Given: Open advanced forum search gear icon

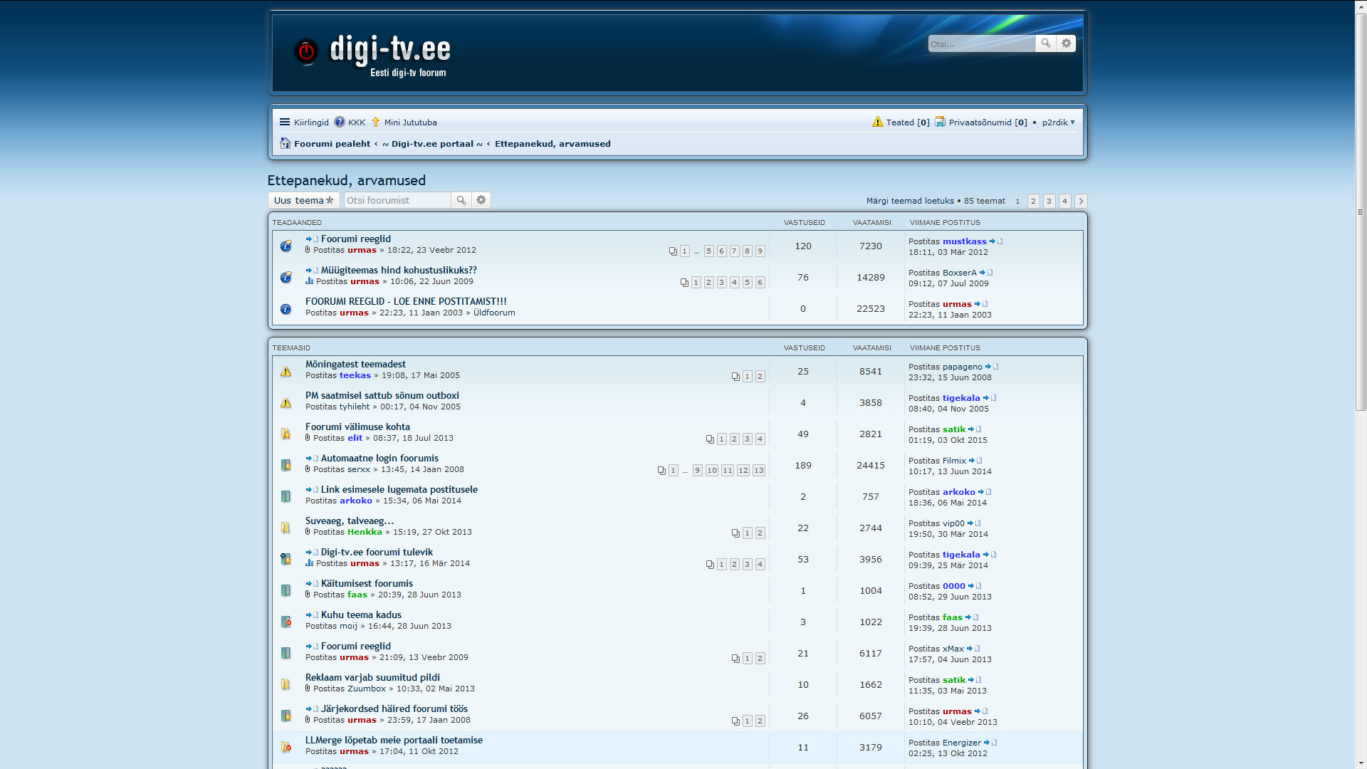Looking at the screenshot, I should point(481,200).
